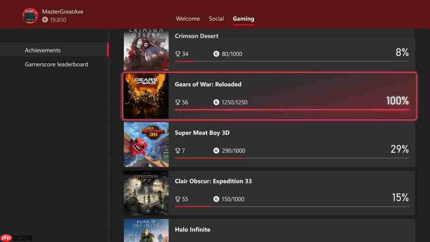The height and width of the screenshot is (242, 430).
Task: Click the trophy icon in Clair Obscur row
Action: [178, 199]
